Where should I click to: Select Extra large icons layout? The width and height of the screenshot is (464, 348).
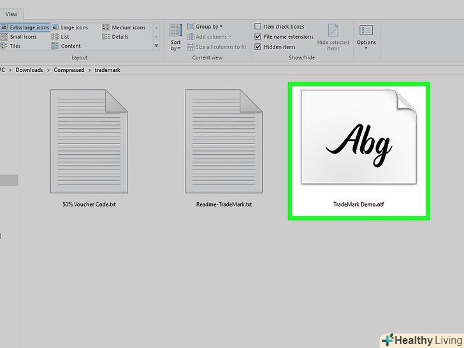coord(25,27)
